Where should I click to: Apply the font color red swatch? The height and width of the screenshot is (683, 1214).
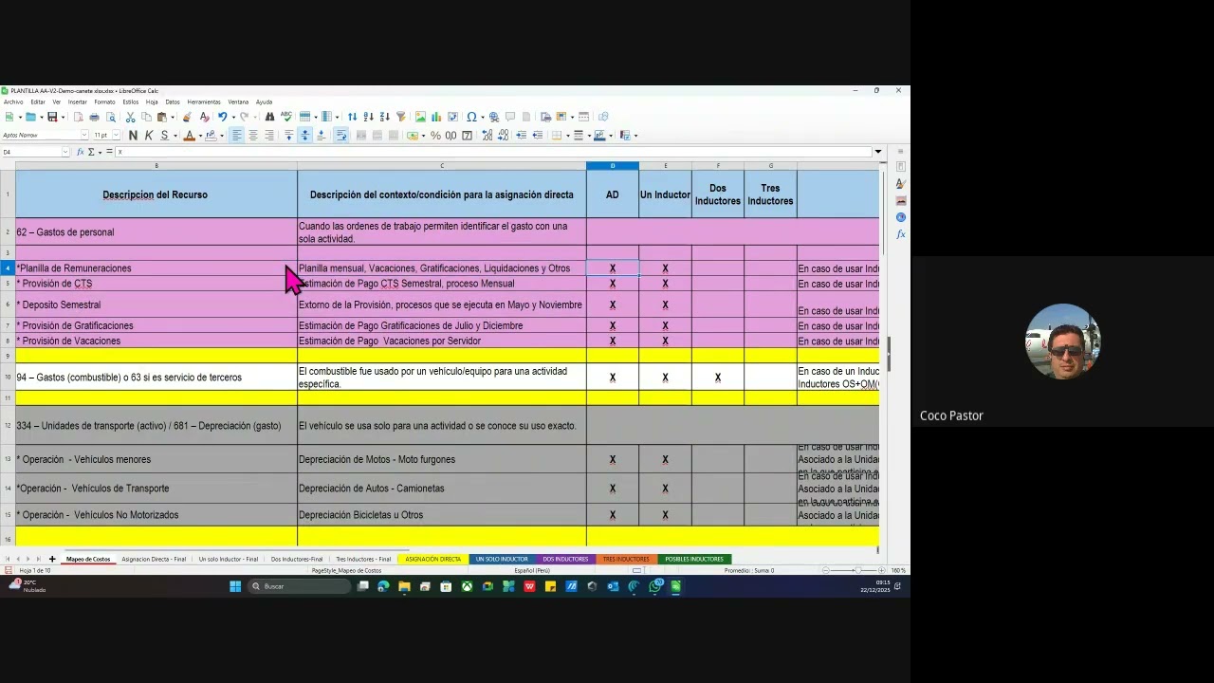[x=189, y=136]
